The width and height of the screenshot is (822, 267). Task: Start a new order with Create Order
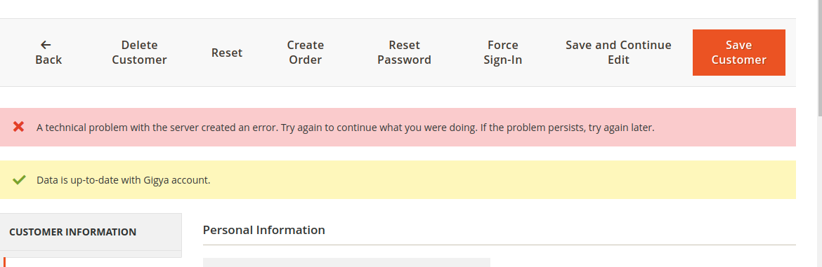[306, 53]
